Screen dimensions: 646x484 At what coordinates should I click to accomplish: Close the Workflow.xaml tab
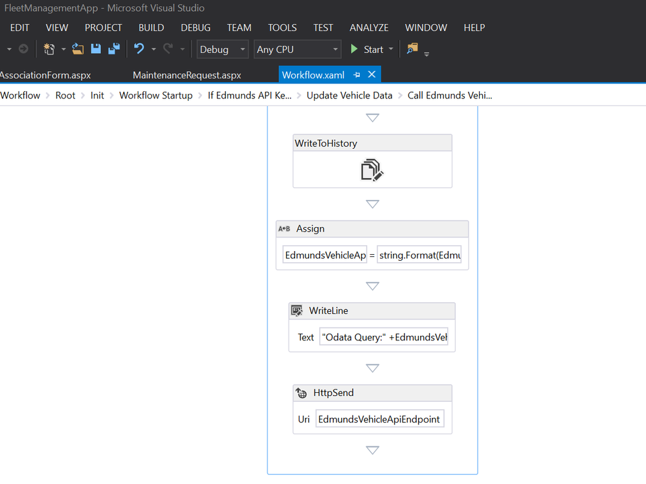[372, 74]
